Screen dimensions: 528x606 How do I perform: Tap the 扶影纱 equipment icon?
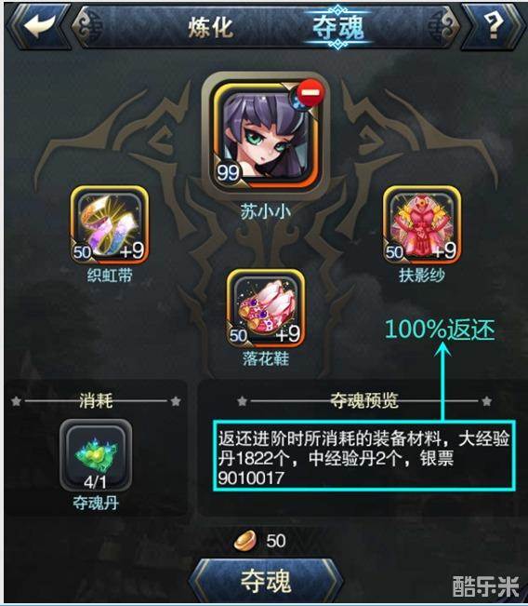[421, 225]
